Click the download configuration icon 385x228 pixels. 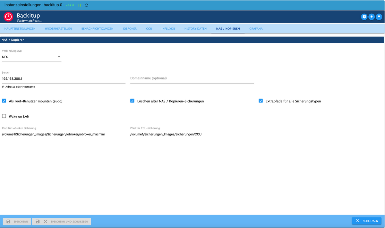pyautogui.click(x=379, y=17)
